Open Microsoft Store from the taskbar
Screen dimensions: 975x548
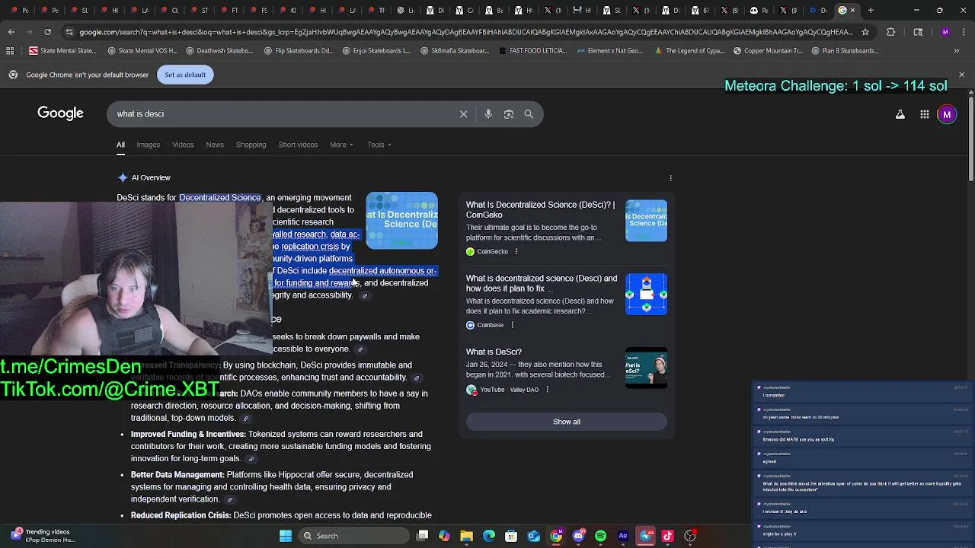511,536
